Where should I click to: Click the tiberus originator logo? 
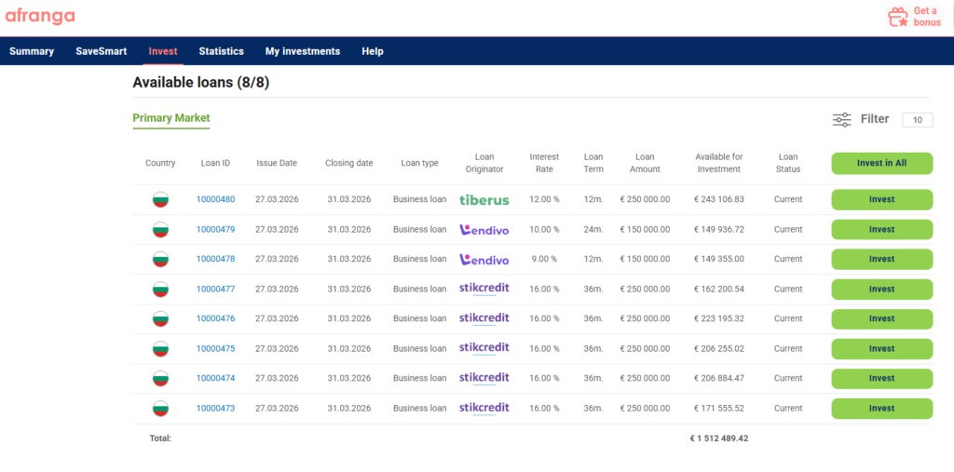pyautogui.click(x=484, y=199)
